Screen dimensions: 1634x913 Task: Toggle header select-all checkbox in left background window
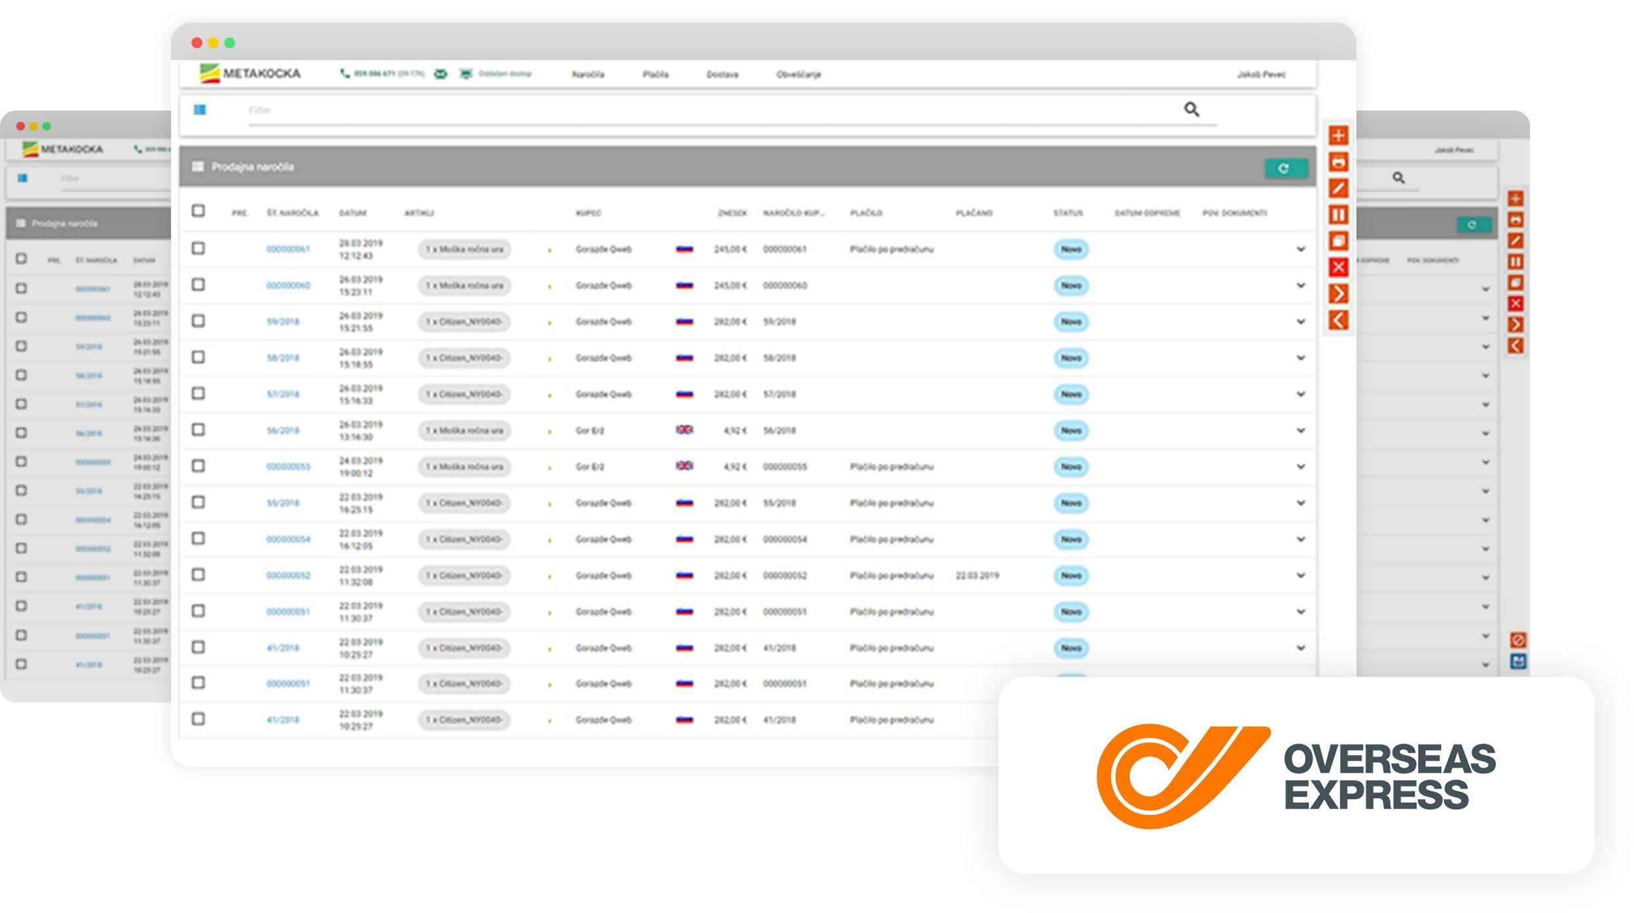[x=21, y=259]
